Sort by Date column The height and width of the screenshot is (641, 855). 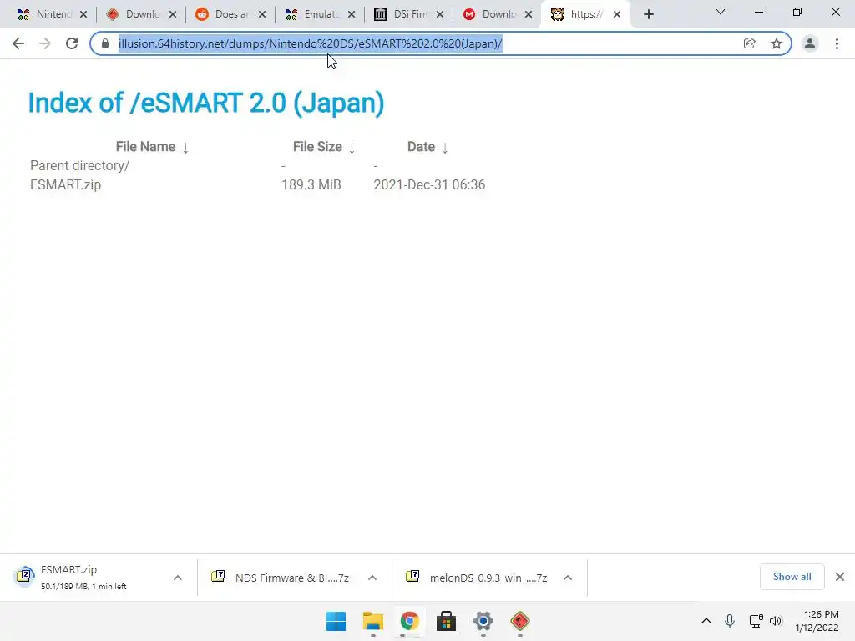[x=421, y=147]
